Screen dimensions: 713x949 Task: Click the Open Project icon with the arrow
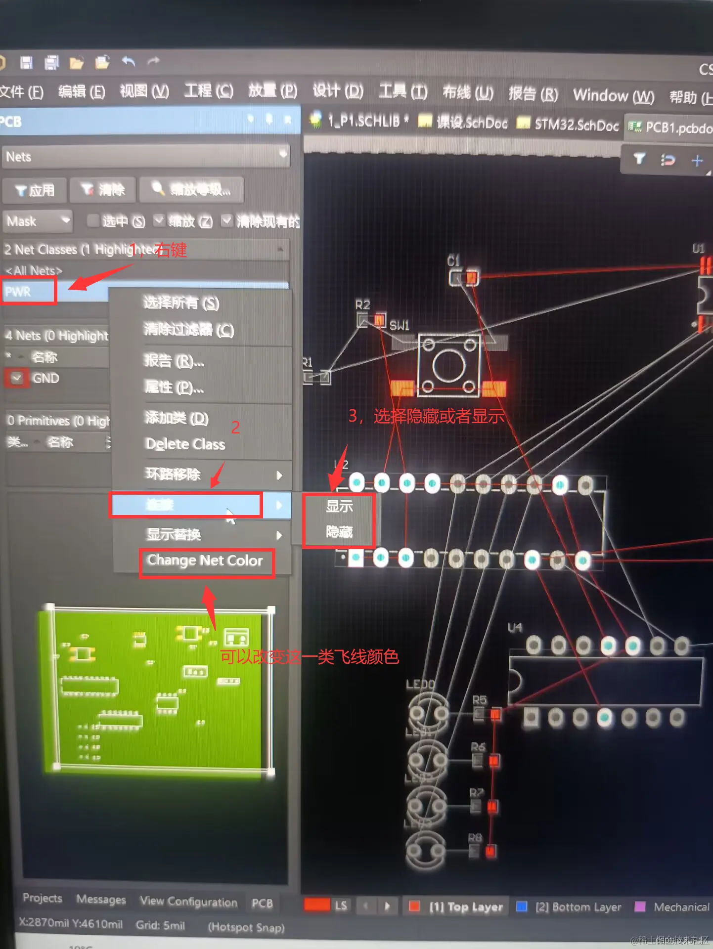point(102,62)
